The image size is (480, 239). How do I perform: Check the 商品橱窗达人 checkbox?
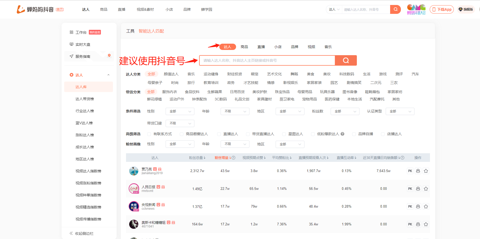181,134
